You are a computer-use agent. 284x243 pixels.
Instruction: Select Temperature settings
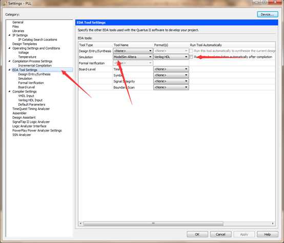click(27, 57)
